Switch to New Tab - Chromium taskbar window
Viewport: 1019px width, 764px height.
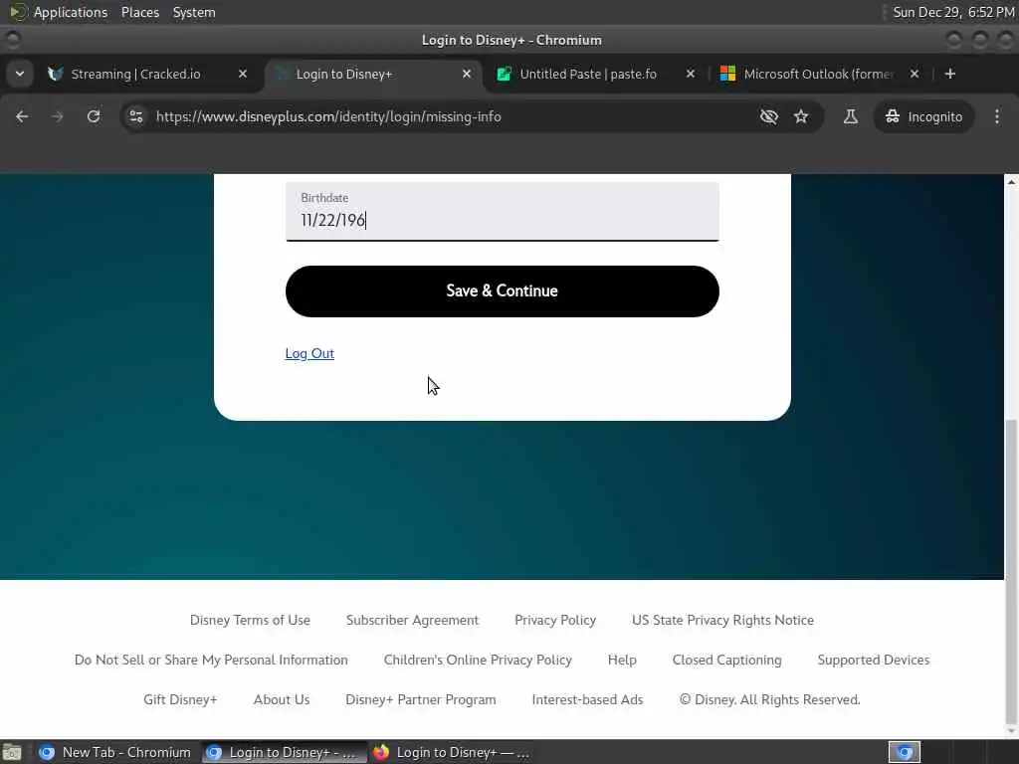(115, 752)
